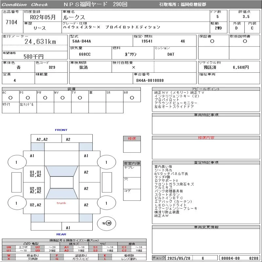The width and height of the screenshot is (262, 262).
Task: Click transmission value "DAT"
Action: coord(171,54)
